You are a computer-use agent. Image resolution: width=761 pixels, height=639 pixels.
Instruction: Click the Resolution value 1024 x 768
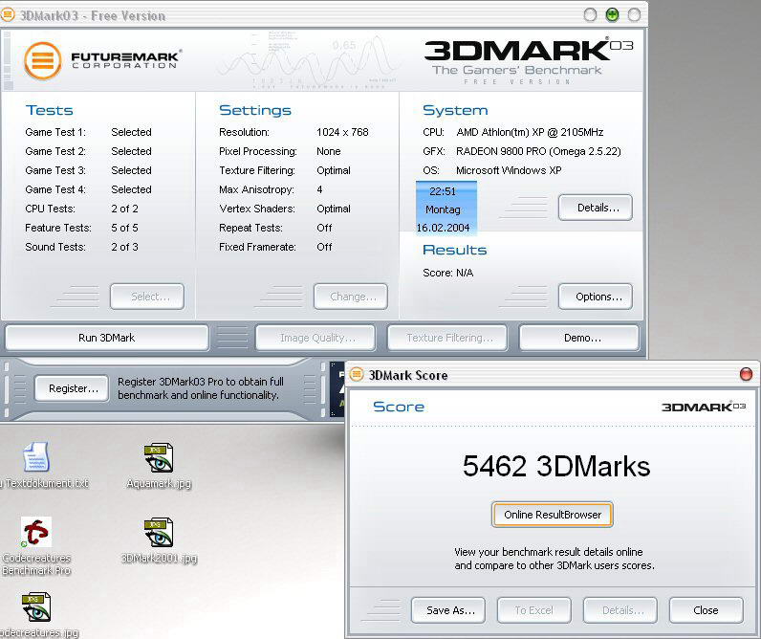[x=342, y=132]
